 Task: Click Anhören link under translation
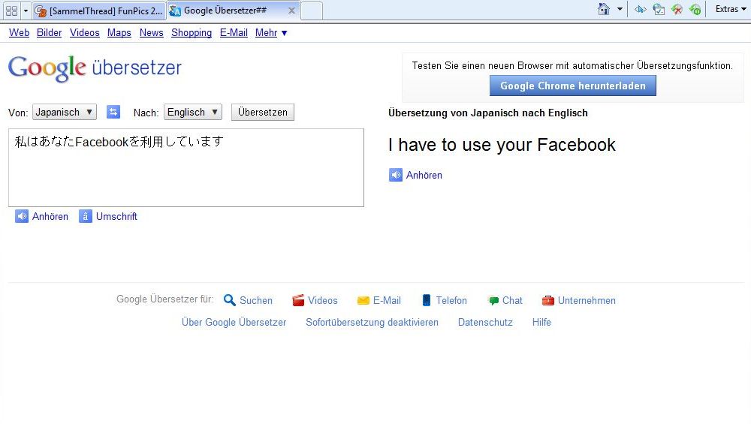[424, 175]
